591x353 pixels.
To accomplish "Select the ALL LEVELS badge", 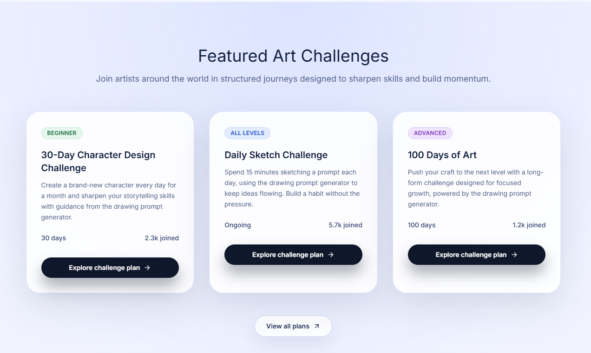I will [247, 133].
